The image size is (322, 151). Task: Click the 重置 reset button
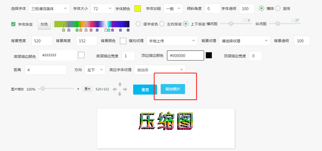[x=145, y=90]
